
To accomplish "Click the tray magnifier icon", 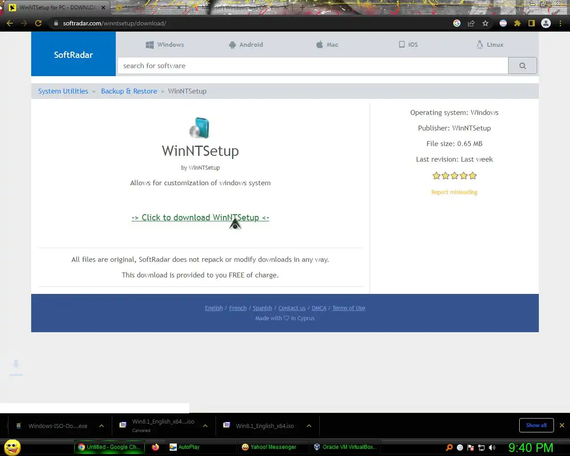I will pos(449,448).
